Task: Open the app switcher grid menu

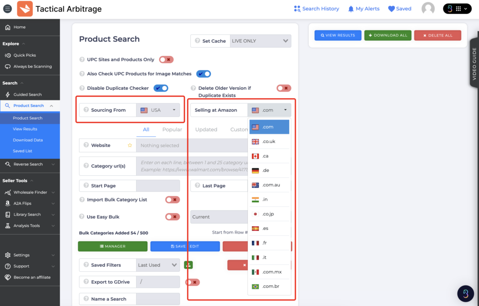Action: pyautogui.click(x=457, y=8)
